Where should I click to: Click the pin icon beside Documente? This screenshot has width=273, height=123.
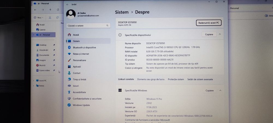(54, 55)
